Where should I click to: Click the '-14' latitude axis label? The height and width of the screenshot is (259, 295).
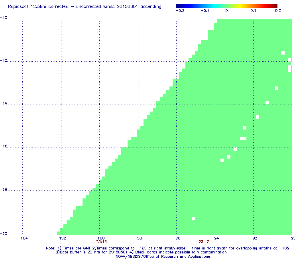[x=4, y=103]
